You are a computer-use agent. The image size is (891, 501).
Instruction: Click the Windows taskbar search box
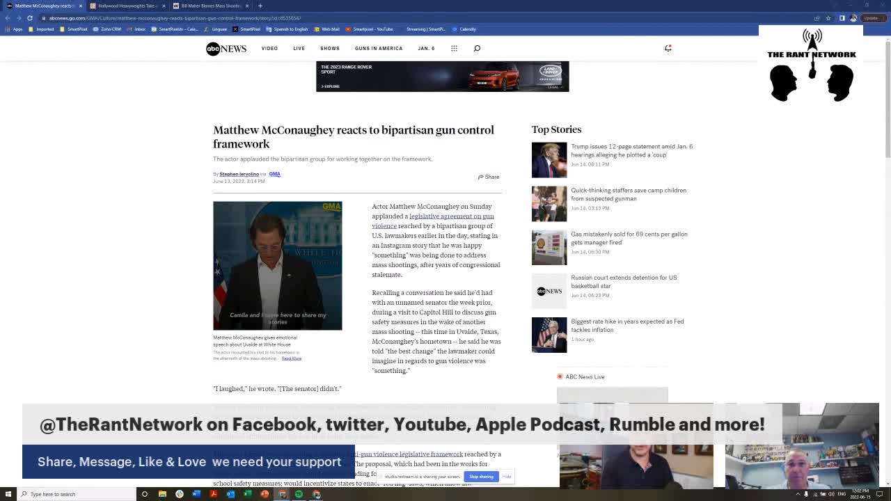pyautogui.click(x=77, y=494)
